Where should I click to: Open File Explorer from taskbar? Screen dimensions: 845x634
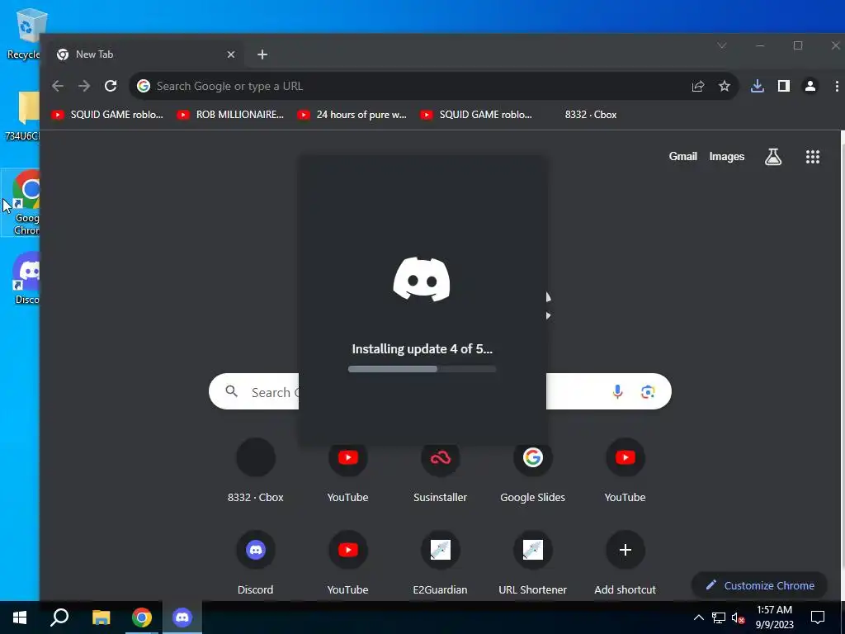tap(101, 617)
